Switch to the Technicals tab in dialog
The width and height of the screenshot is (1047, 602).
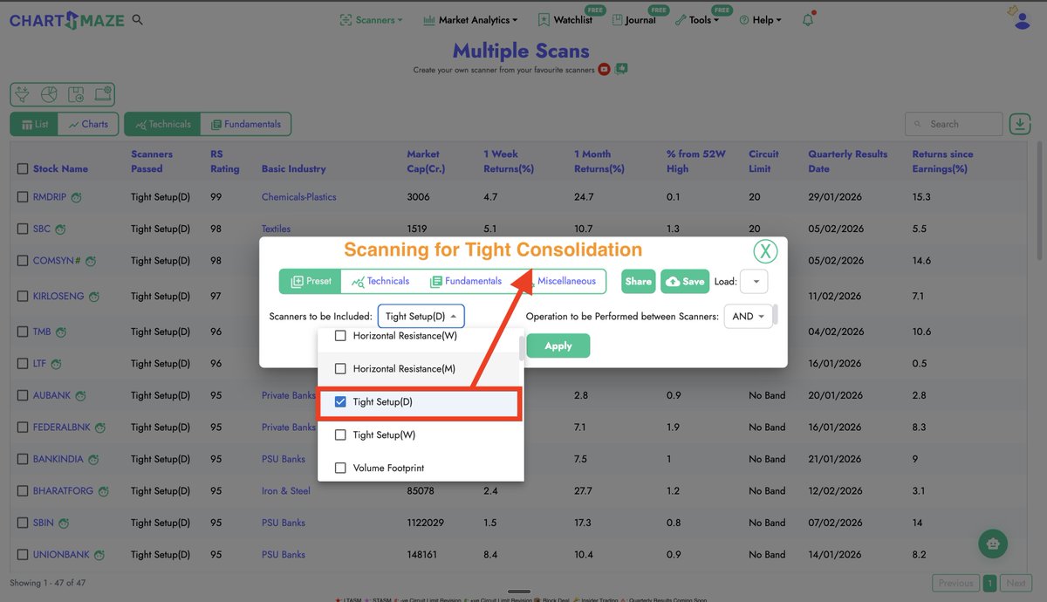tap(380, 281)
